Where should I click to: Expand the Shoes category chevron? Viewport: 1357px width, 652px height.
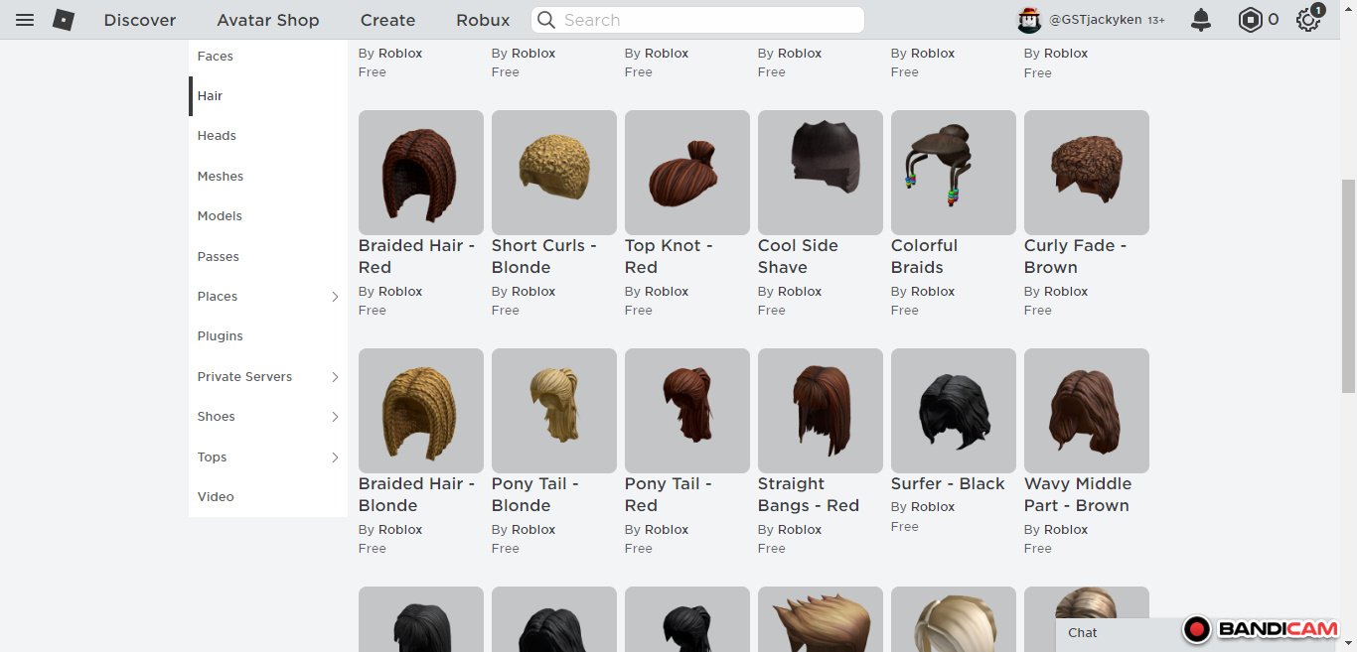[x=335, y=417]
